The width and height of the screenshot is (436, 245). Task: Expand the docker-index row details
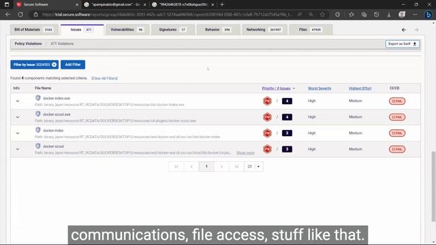[18, 133]
